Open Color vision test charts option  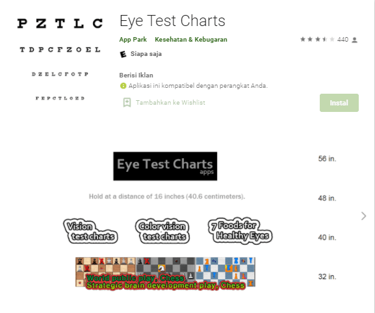162,231
